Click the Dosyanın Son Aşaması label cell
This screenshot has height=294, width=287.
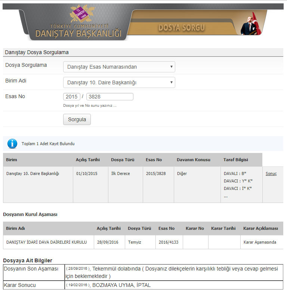[x=31, y=269]
